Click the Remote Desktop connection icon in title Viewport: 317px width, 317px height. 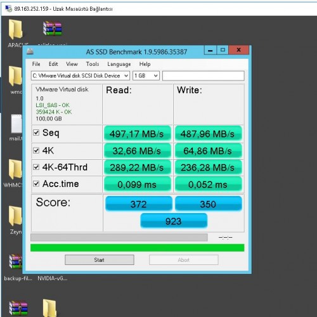[8, 9]
